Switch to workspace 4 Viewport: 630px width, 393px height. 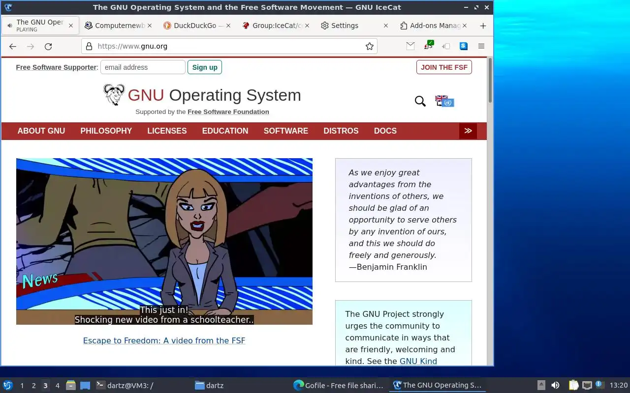(57, 386)
